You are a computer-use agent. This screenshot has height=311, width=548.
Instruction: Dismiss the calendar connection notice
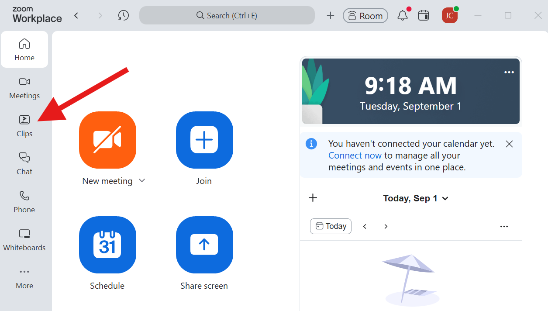pos(509,144)
